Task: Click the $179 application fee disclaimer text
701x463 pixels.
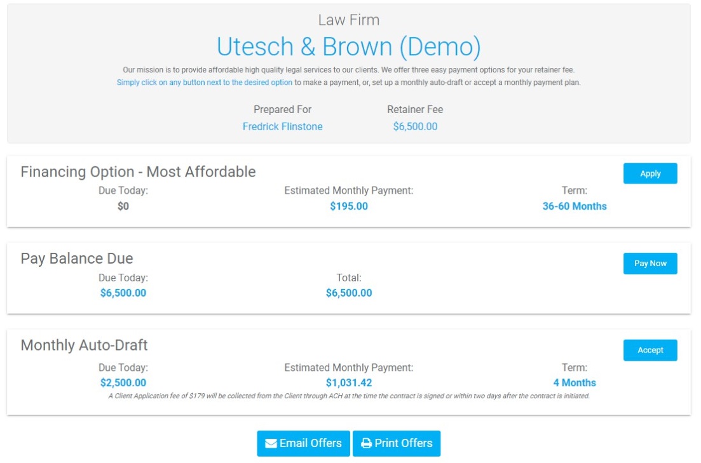Action: click(x=349, y=396)
